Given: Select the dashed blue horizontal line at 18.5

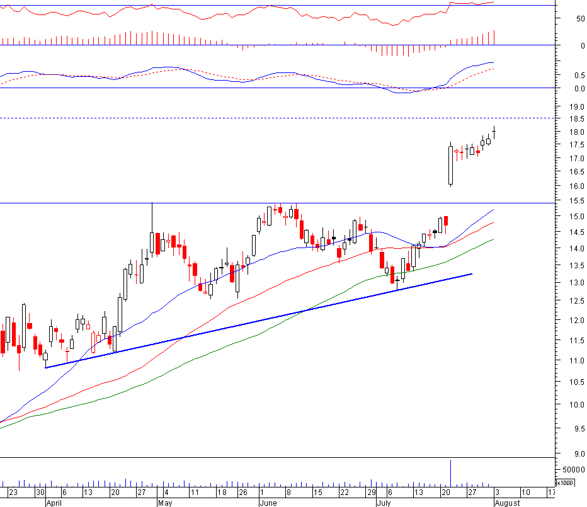Looking at the screenshot, I should (277, 118).
